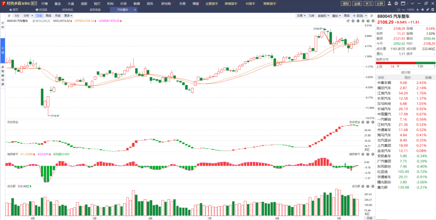Open help for 流动资金 indicator
Screen dimensions: 436x220
(367, 122)
